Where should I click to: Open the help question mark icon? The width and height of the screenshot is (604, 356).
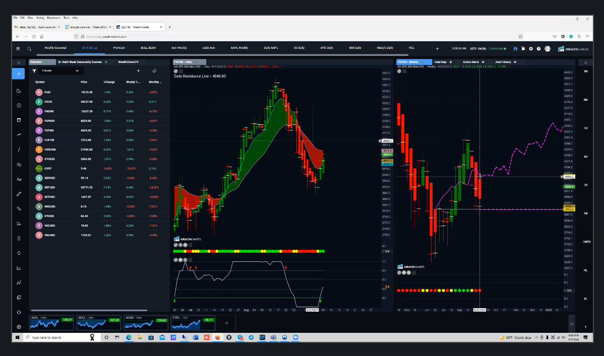[x=538, y=48]
